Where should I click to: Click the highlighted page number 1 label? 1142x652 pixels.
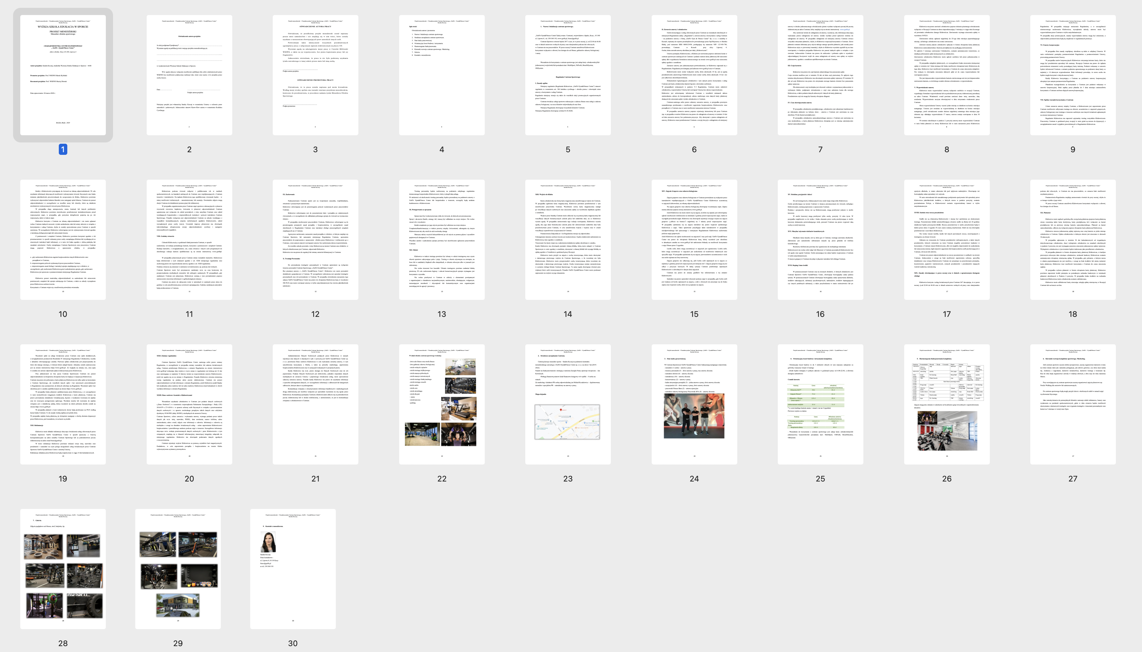(x=63, y=150)
